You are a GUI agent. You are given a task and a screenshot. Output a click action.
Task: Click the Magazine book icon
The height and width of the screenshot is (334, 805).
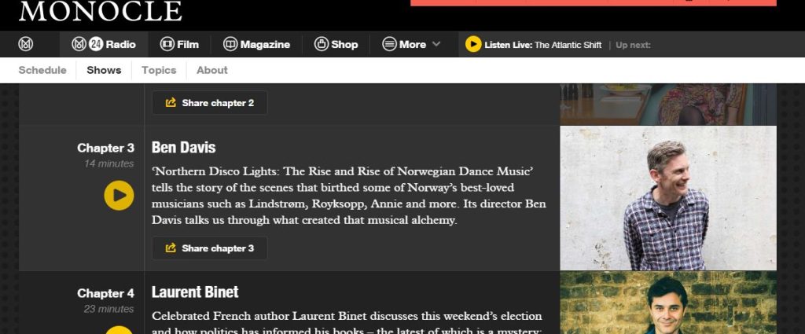click(230, 44)
